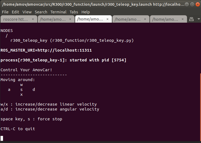Open the Help menu
201x143 pixels.
pos(86,12)
